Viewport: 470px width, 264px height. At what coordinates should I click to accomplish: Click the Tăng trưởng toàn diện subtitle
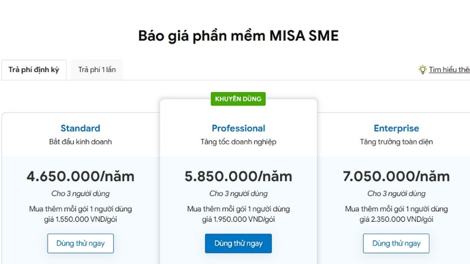397,142
